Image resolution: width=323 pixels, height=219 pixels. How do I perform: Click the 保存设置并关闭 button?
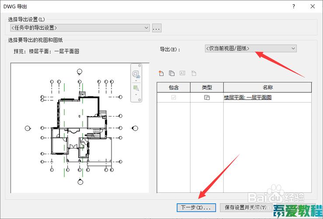click(246, 208)
